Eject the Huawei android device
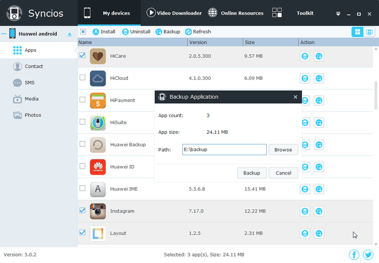This screenshot has height=263, width=379. 70,34
